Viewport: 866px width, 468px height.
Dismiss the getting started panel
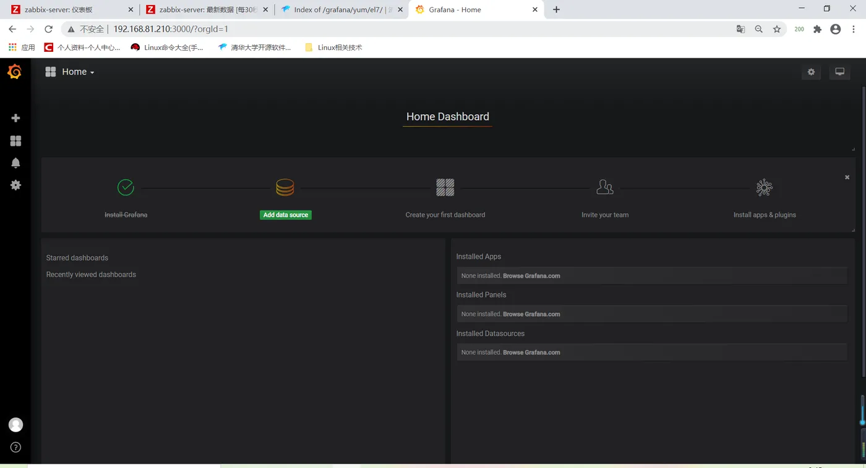point(847,177)
